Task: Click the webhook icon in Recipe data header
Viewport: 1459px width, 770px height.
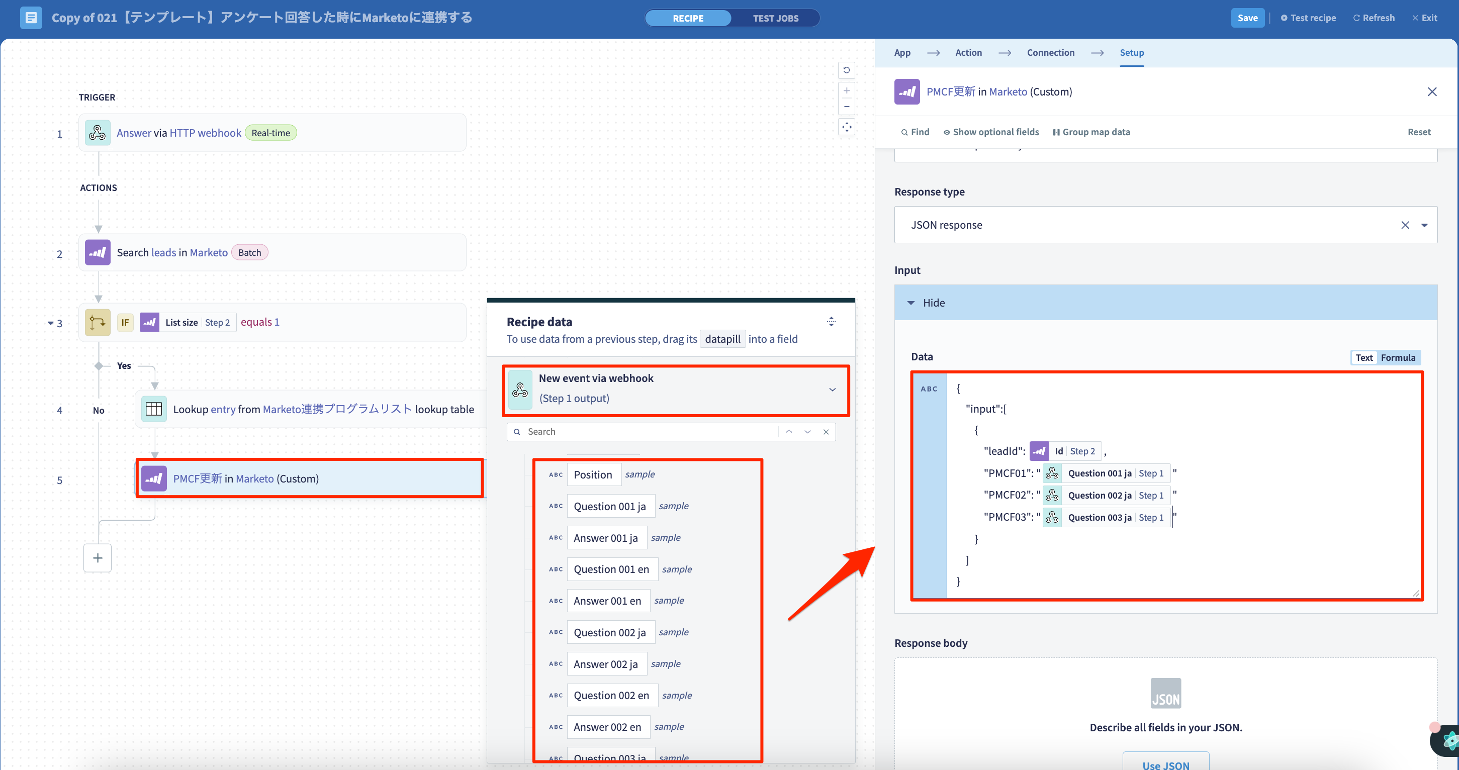Action: tap(520, 390)
